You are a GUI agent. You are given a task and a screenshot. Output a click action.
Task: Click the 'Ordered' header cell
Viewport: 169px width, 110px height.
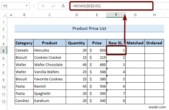[x=154, y=43]
